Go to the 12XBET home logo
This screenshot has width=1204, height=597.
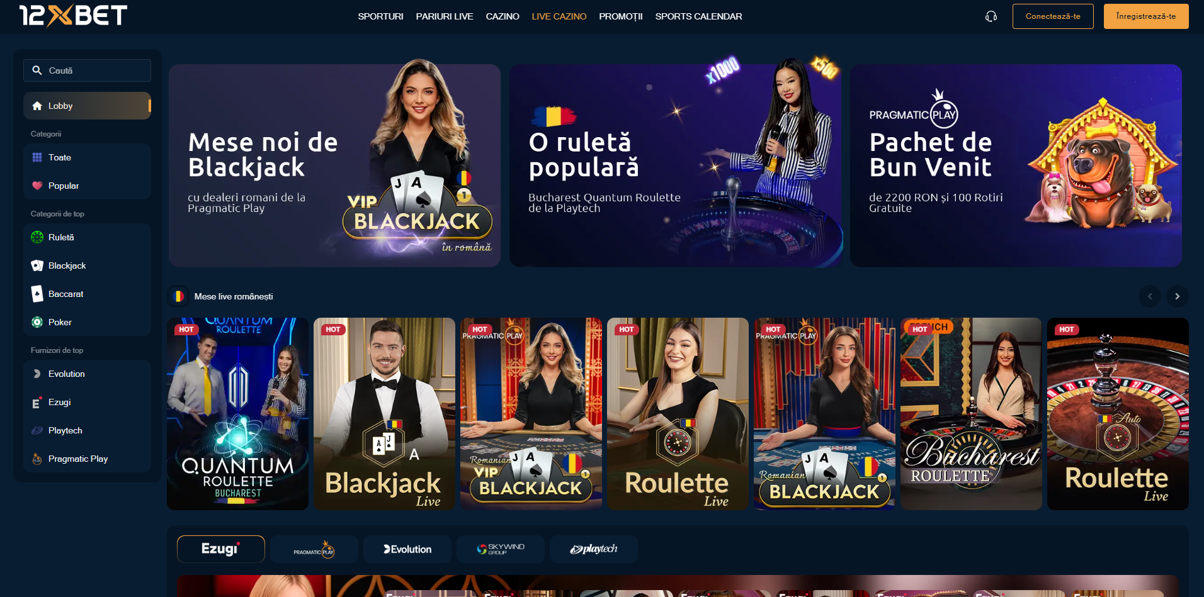click(x=73, y=16)
